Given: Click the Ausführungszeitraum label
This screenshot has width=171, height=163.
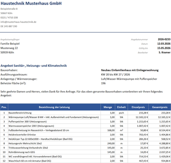Looking at the screenshot, I should [x=14, y=75].
